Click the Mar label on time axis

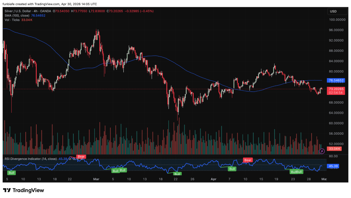coord(96,179)
